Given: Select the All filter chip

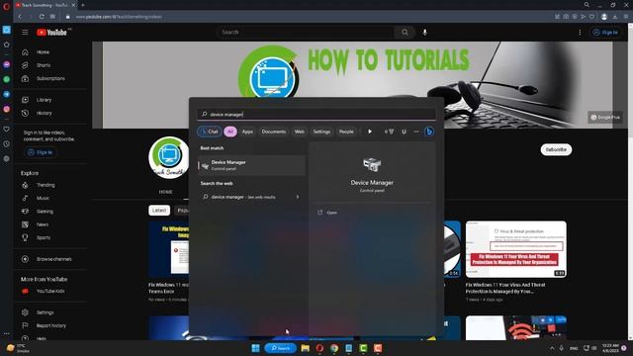Looking at the screenshot, I should pos(230,132).
